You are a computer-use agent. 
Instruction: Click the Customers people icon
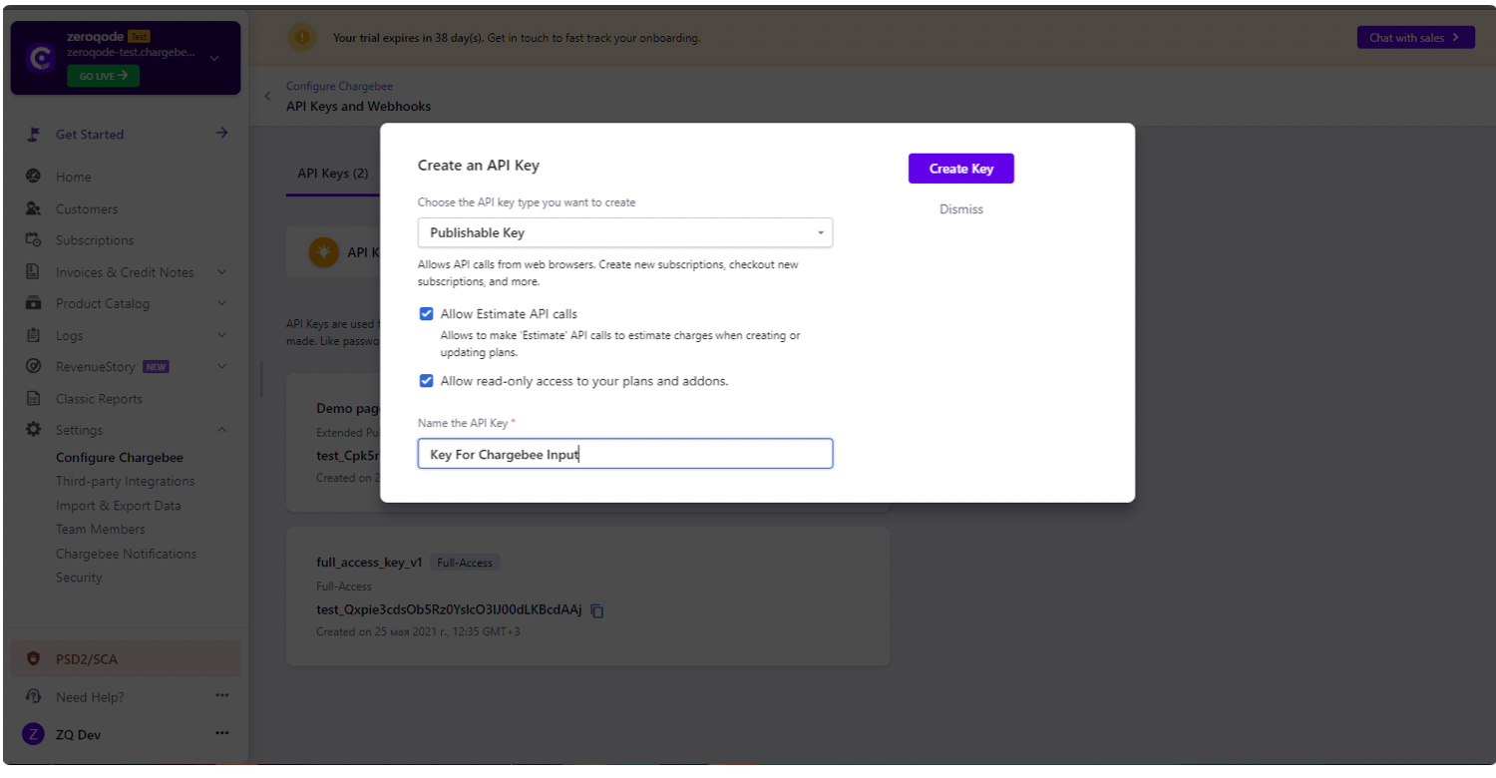[x=33, y=208]
